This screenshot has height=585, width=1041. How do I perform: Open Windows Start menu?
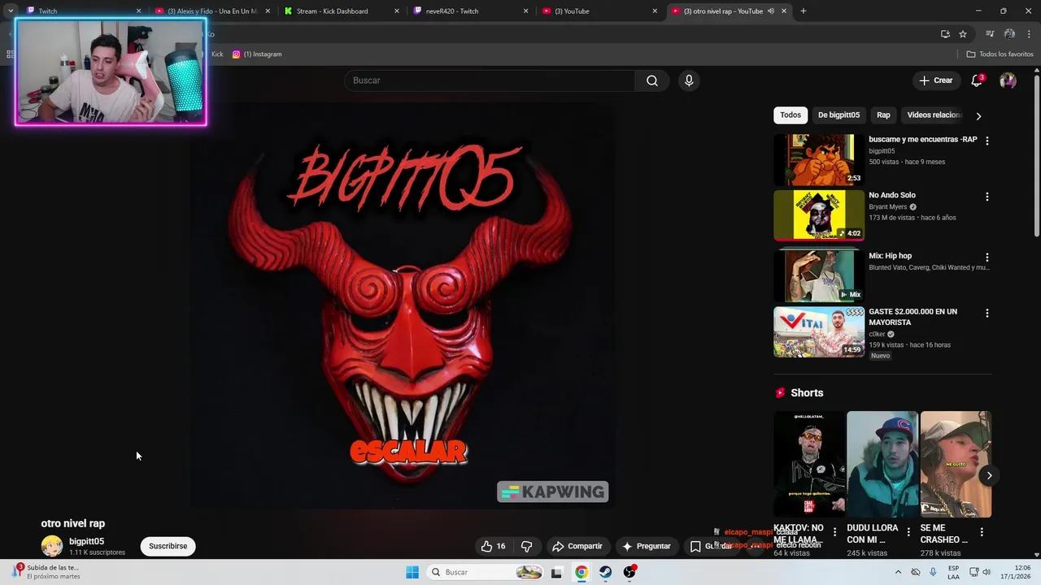[412, 572]
